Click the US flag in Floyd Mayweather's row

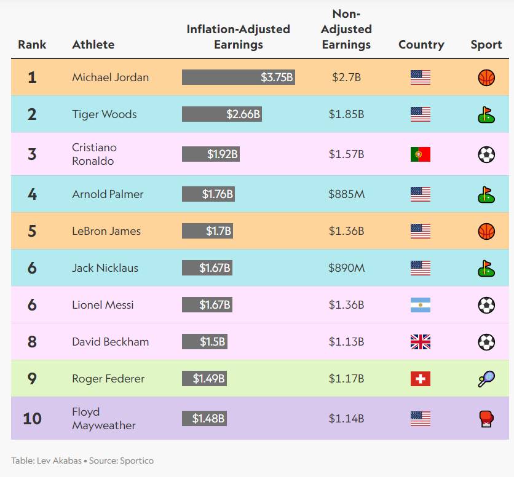421,419
